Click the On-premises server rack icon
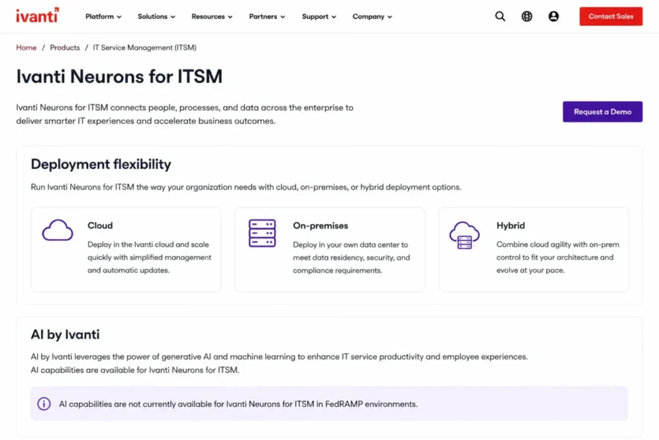The width and height of the screenshot is (659, 440). (x=262, y=233)
